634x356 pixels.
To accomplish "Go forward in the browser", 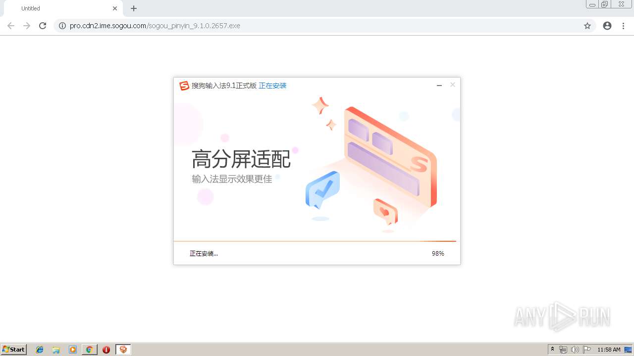I will tap(27, 26).
